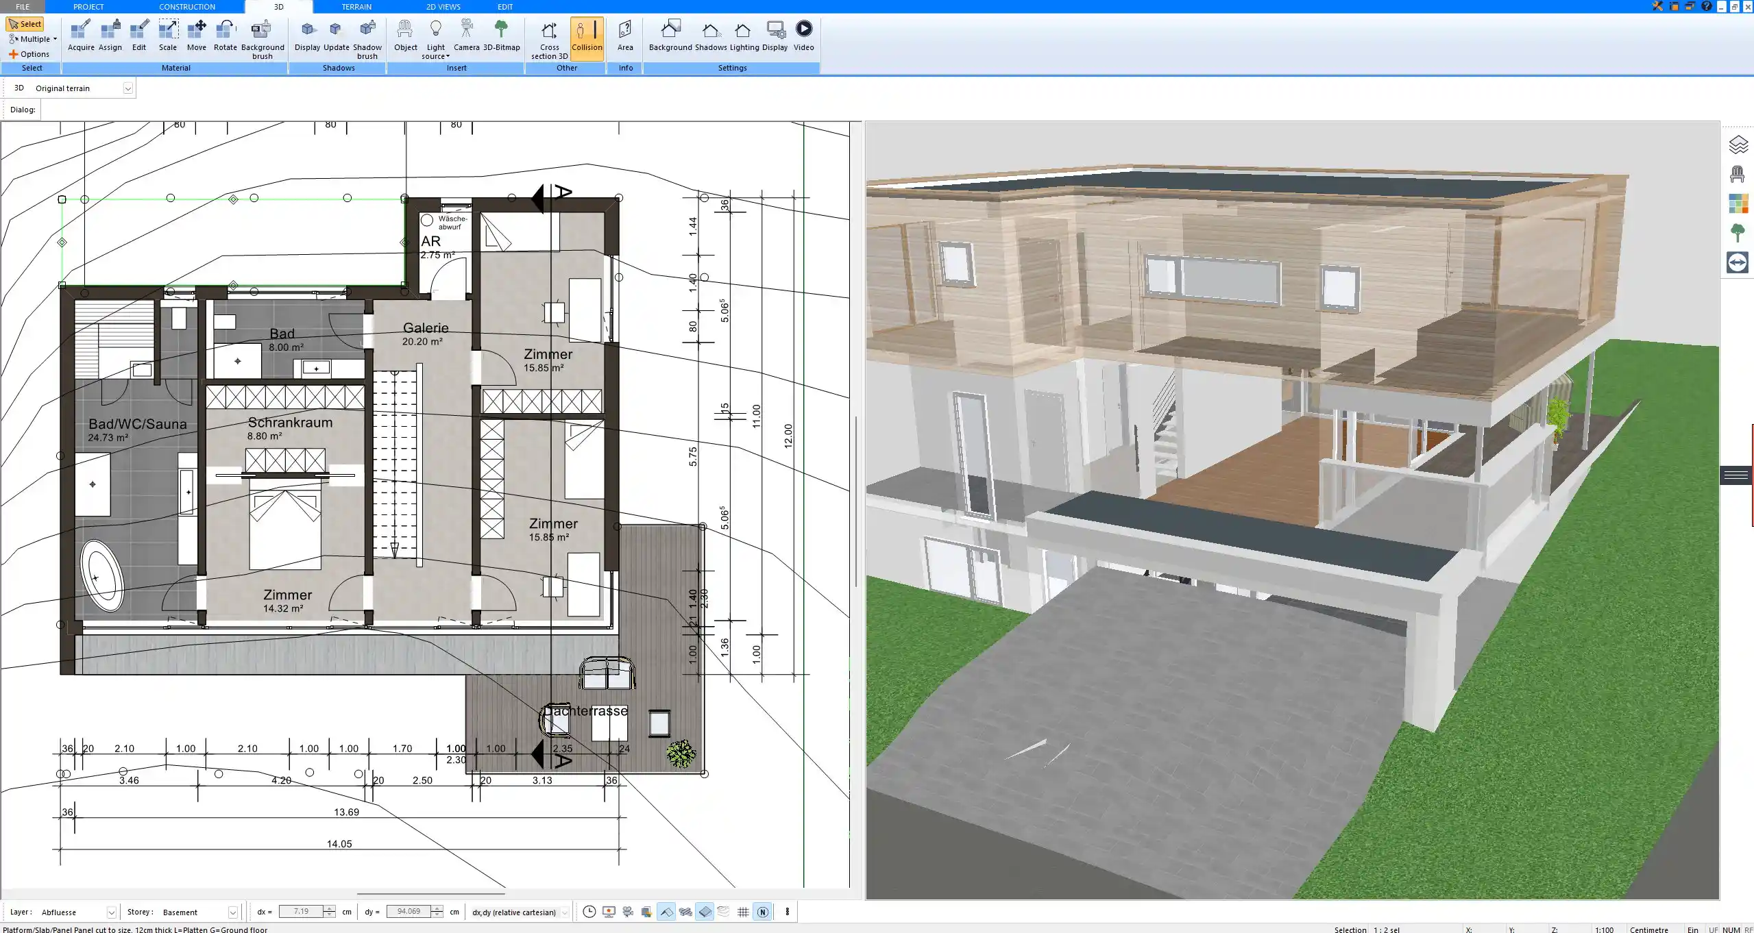Toggle the roof view icon in bottom toolbar
The height and width of the screenshot is (933, 1754).
click(x=666, y=912)
